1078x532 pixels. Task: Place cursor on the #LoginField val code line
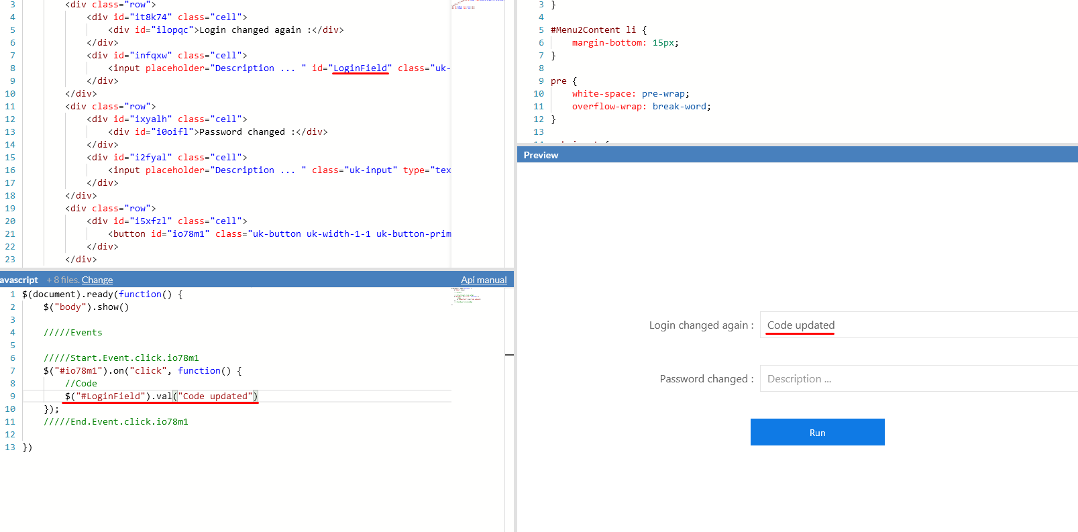pos(161,396)
